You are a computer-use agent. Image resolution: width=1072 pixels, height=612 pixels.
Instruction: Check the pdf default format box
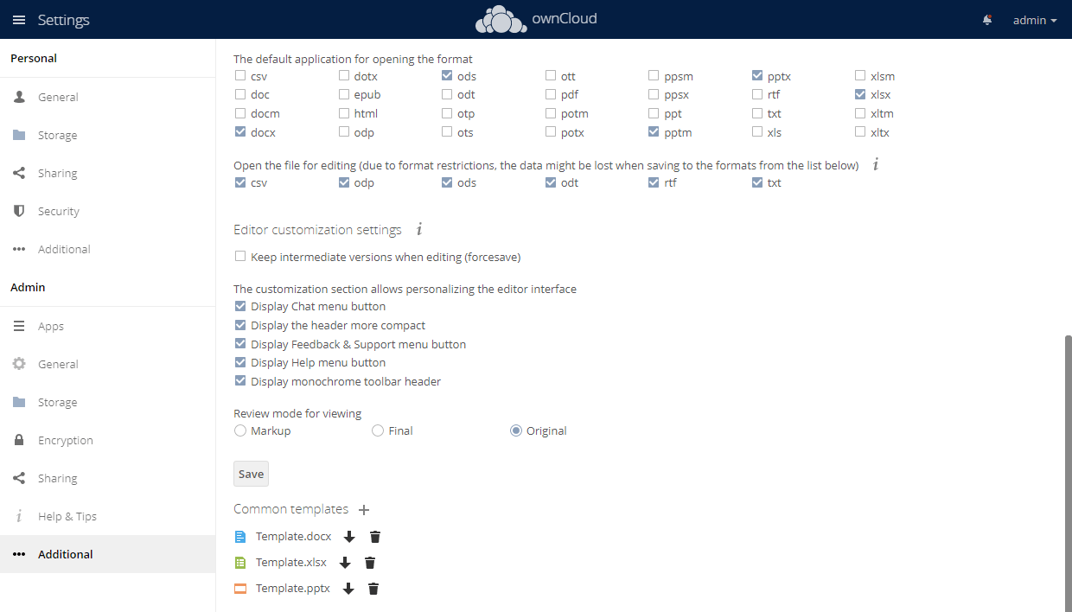click(x=551, y=95)
